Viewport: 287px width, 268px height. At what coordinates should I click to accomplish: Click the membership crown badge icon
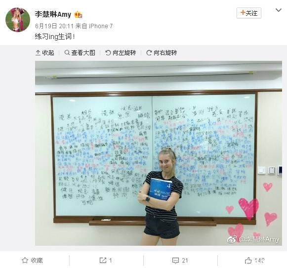(x=78, y=14)
